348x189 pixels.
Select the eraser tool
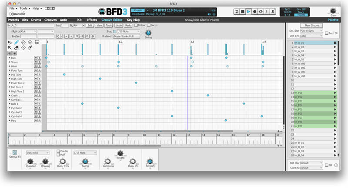pos(17,48)
